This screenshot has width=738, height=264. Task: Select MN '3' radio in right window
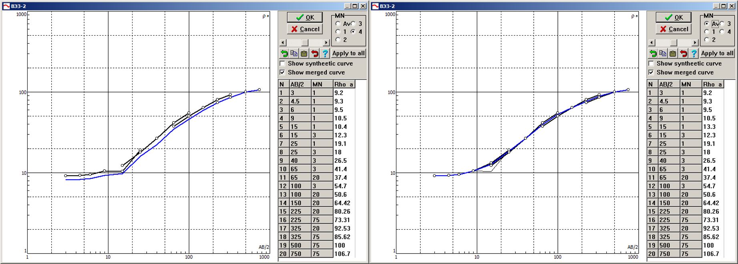pyautogui.click(x=722, y=24)
